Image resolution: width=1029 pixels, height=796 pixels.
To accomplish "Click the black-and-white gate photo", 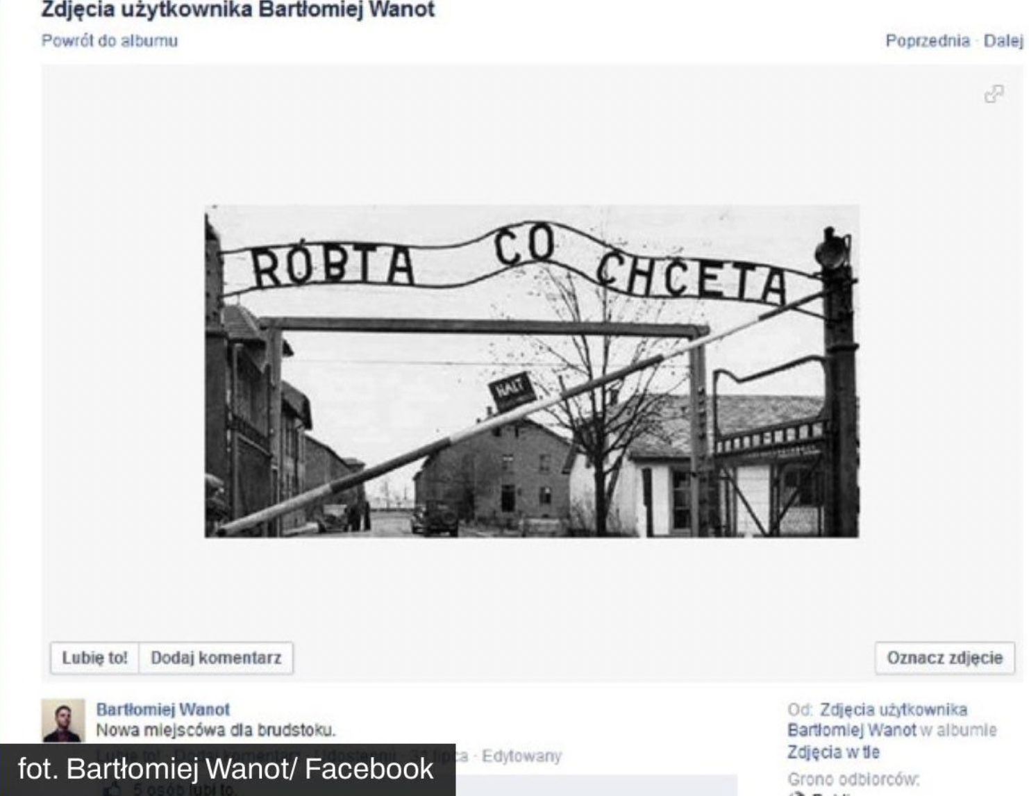I will click(x=531, y=371).
